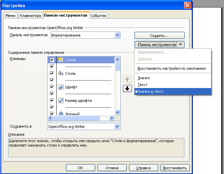Screen dimensions: 224x174
Task: Click the Панель инструментов menu button
Action: [x=159, y=45]
